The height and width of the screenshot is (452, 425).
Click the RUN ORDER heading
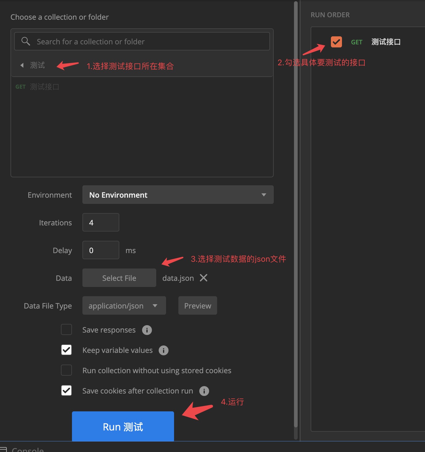(330, 15)
